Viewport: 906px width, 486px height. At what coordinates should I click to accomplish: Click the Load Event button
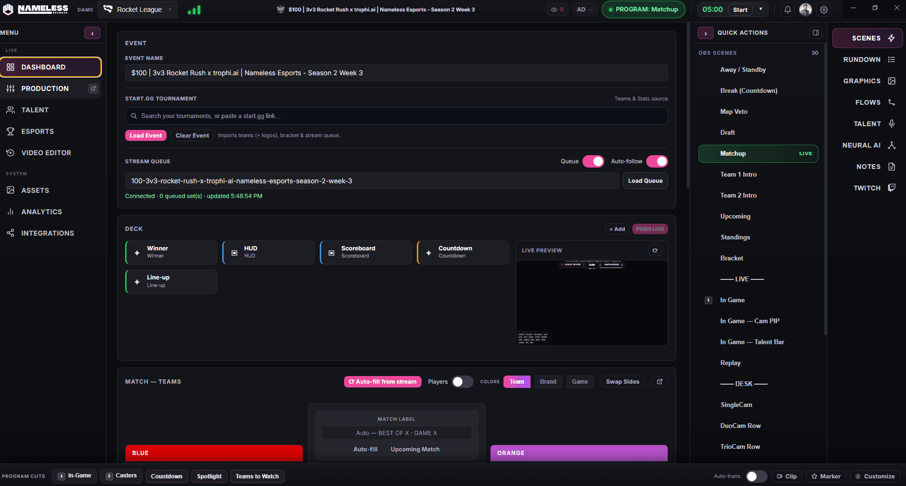pos(146,136)
